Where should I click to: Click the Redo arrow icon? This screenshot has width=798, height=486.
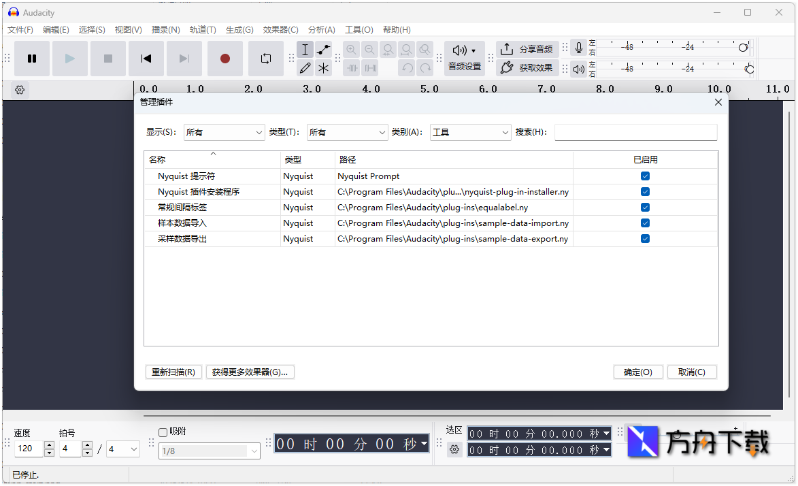425,68
